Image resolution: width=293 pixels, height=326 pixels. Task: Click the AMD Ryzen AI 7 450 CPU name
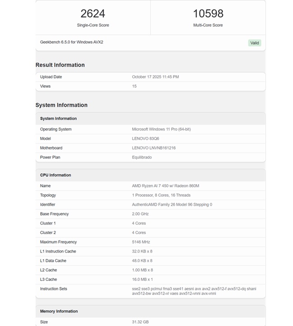coord(165,186)
